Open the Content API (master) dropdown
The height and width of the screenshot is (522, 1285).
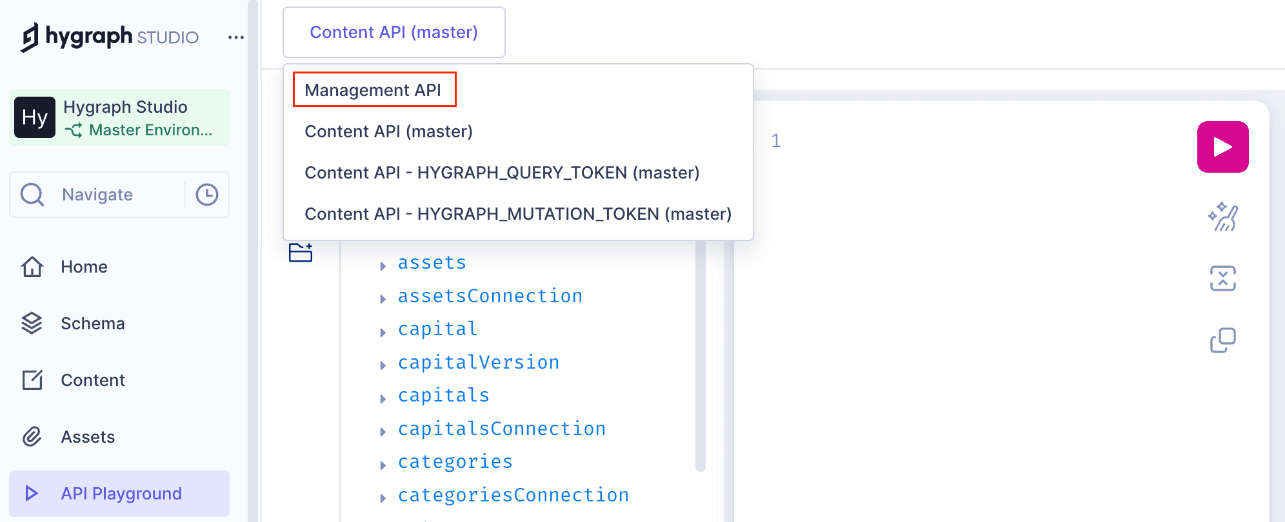point(394,32)
